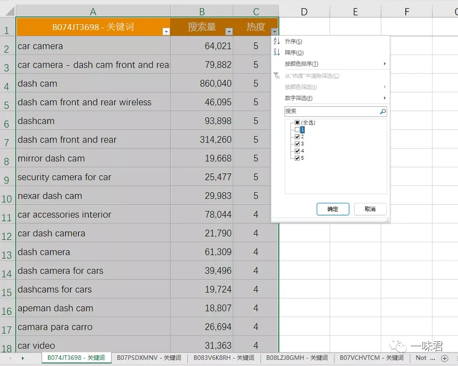Uncheck the value 5 filter checkbox

pyautogui.click(x=297, y=158)
